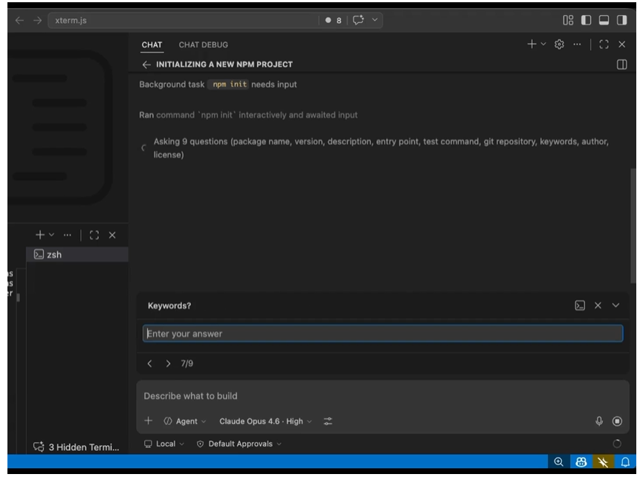This screenshot has height=477, width=640.
Task: Expand the chat dropdown chevron in title bar
Action: 375,20
